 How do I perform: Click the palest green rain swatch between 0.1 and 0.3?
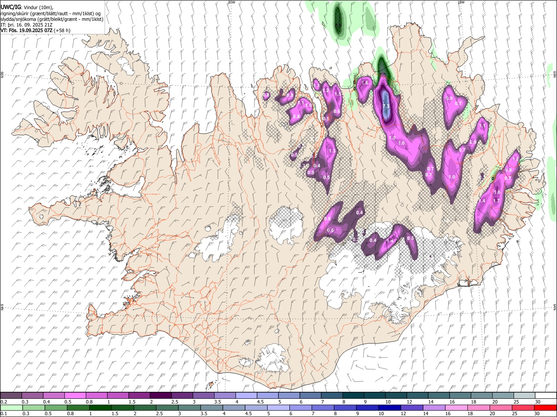click(11, 408)
